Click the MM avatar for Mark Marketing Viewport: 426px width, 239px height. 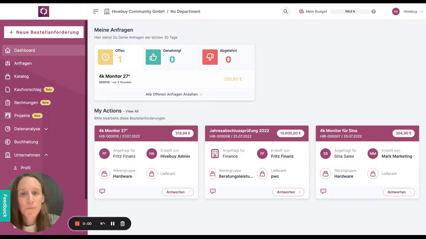pyautogui.click(x=373, y=153)
